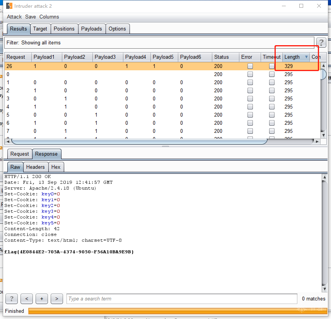
Task: Select result row for request 3
Action: [x=162, y=98]
